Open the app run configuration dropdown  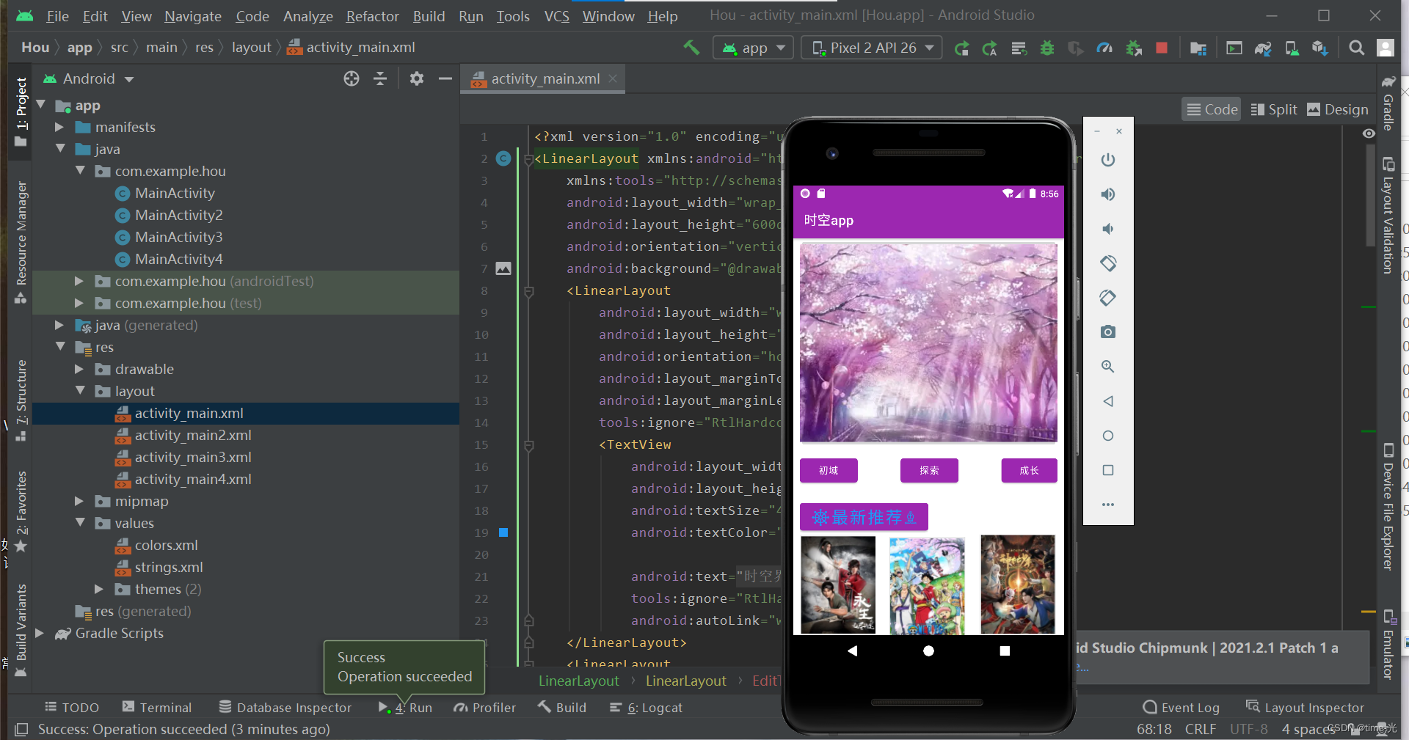[x=753, y=48]
